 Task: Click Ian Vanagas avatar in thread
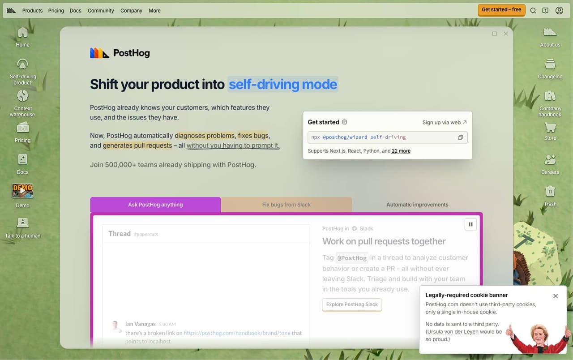[x=116, y=326]
